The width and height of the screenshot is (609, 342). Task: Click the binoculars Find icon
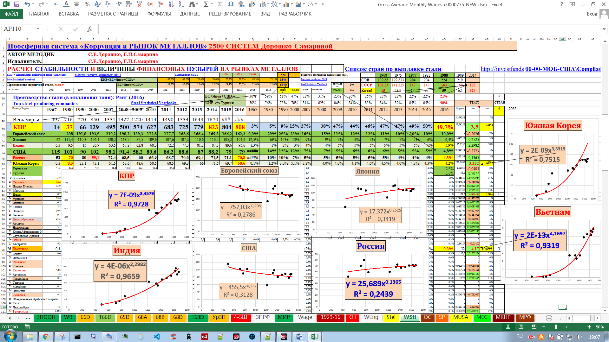point(192,4)
